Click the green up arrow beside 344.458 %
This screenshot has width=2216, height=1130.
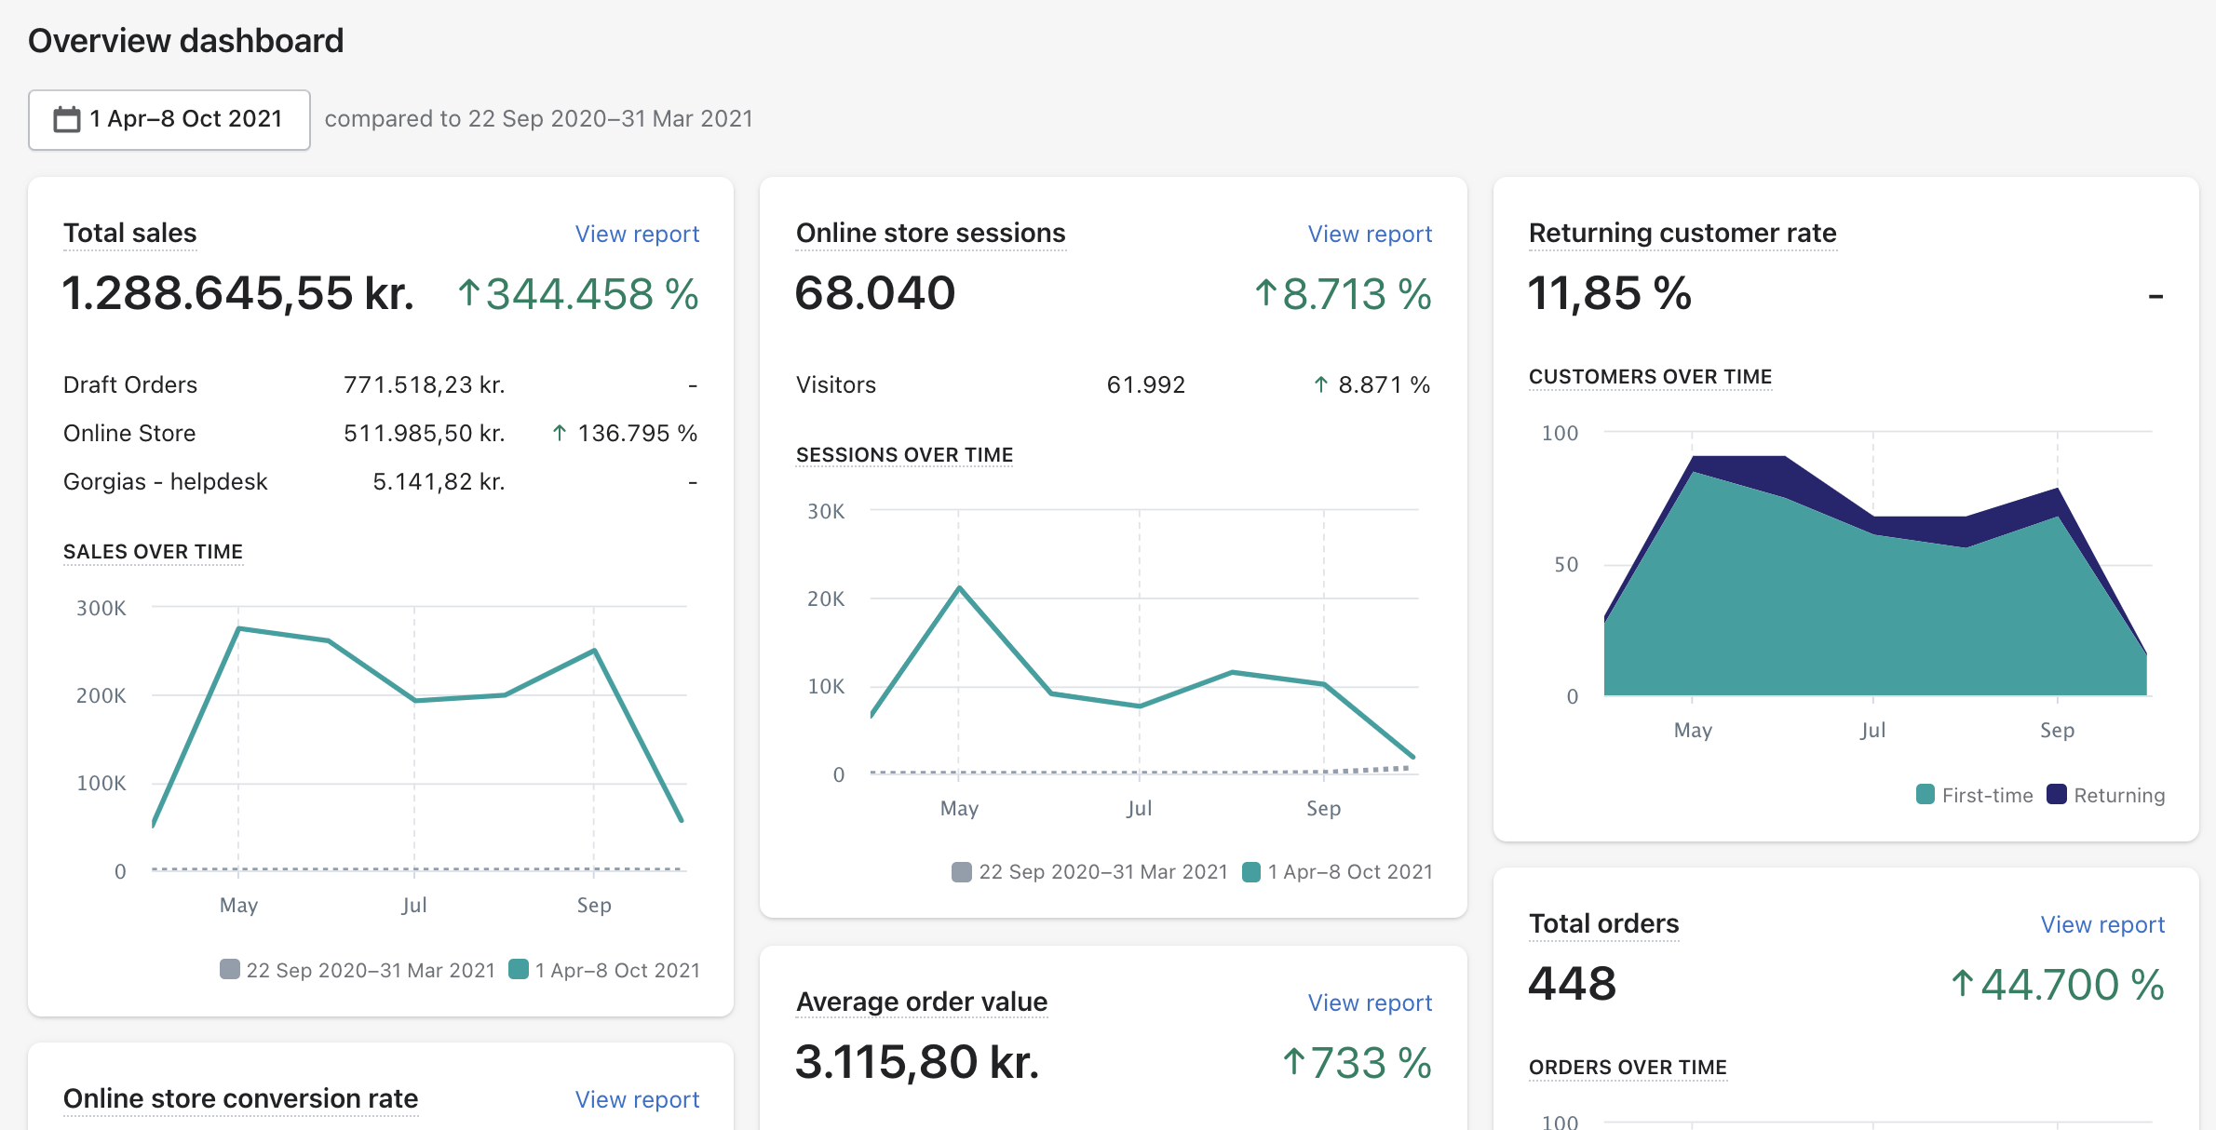click(x=469, y=293)
